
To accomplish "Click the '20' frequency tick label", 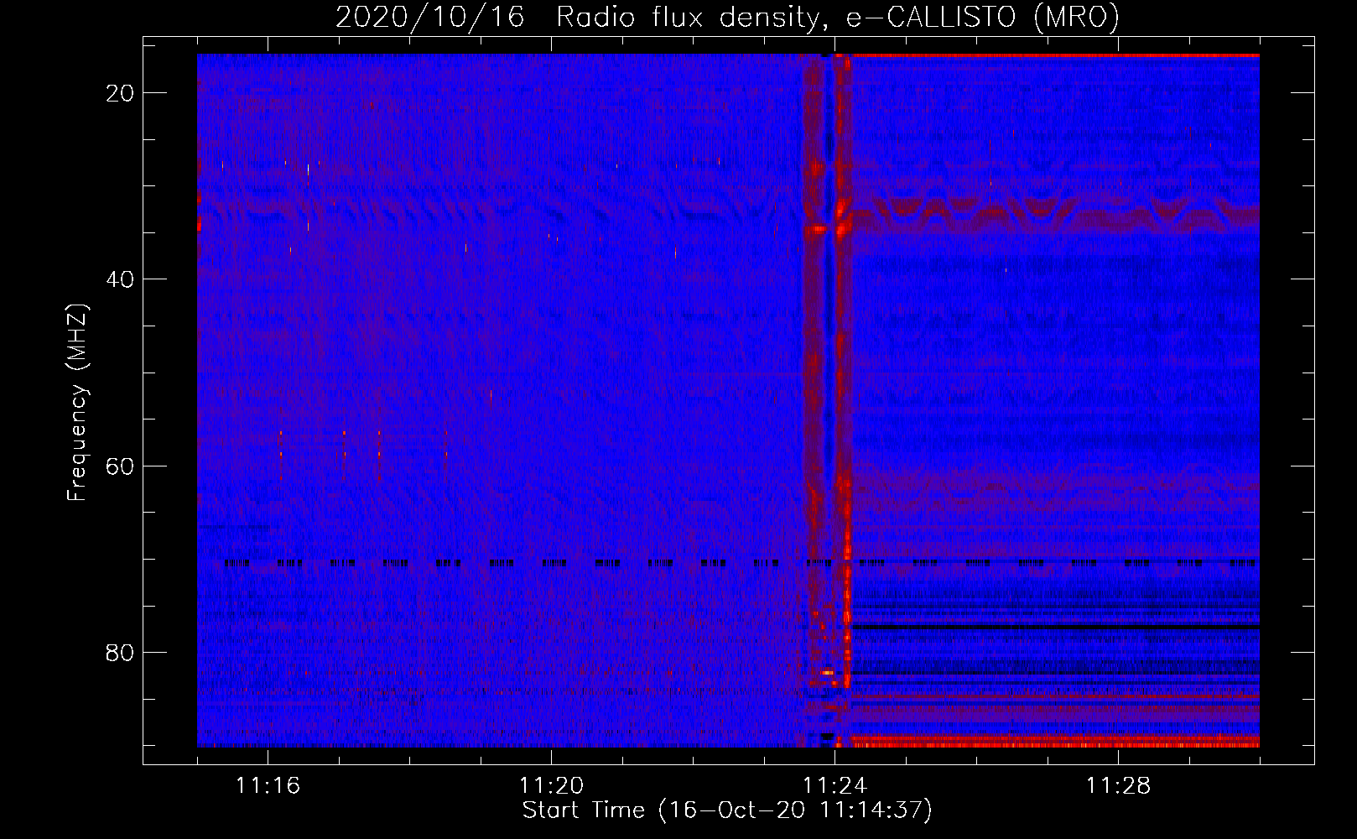I will (x=120, y=93).
